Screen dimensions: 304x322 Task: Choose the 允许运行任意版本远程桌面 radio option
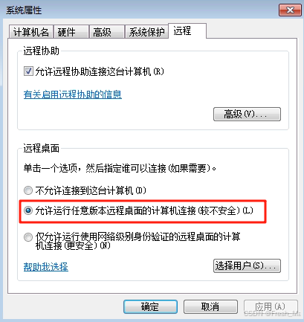[28, 210]
